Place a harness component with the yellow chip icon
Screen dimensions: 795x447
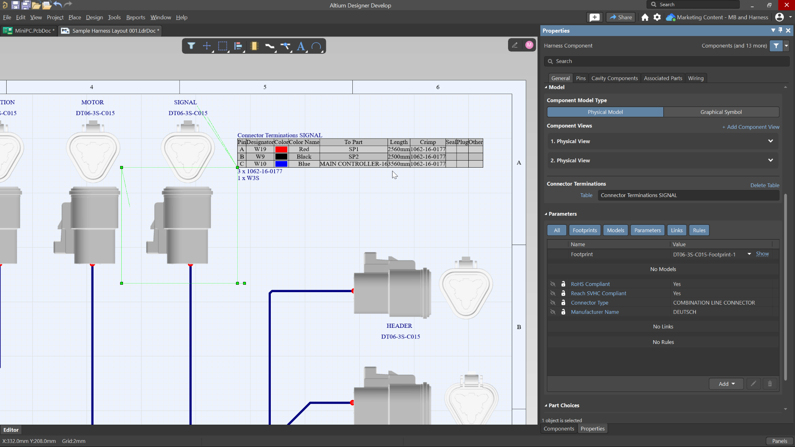pos(254,46)
